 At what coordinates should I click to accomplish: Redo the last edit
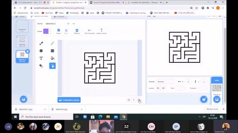(x=74, y=24)
